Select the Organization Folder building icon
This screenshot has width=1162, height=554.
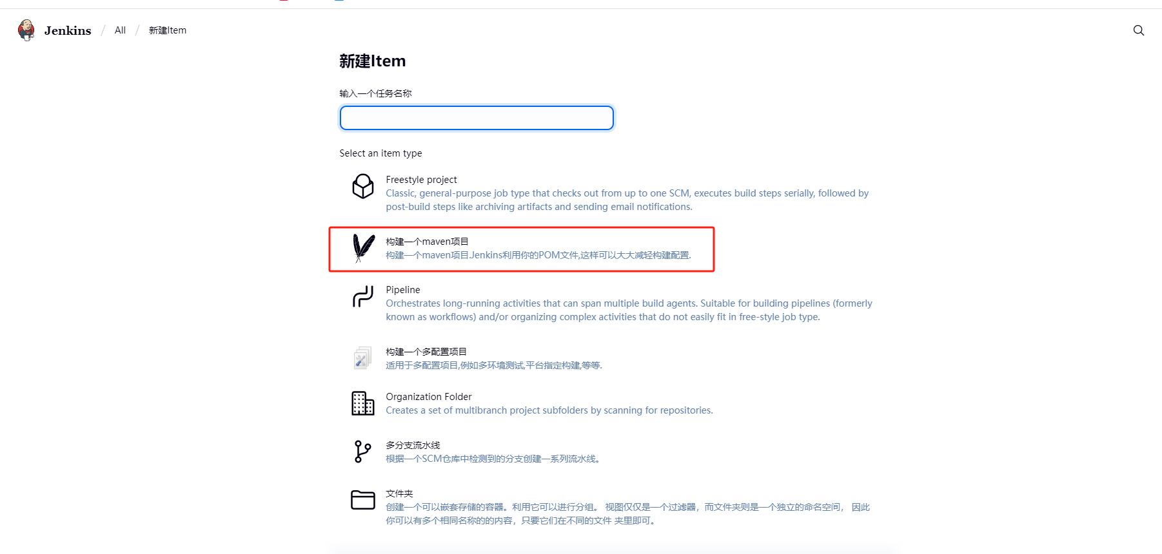pos(363,403)
